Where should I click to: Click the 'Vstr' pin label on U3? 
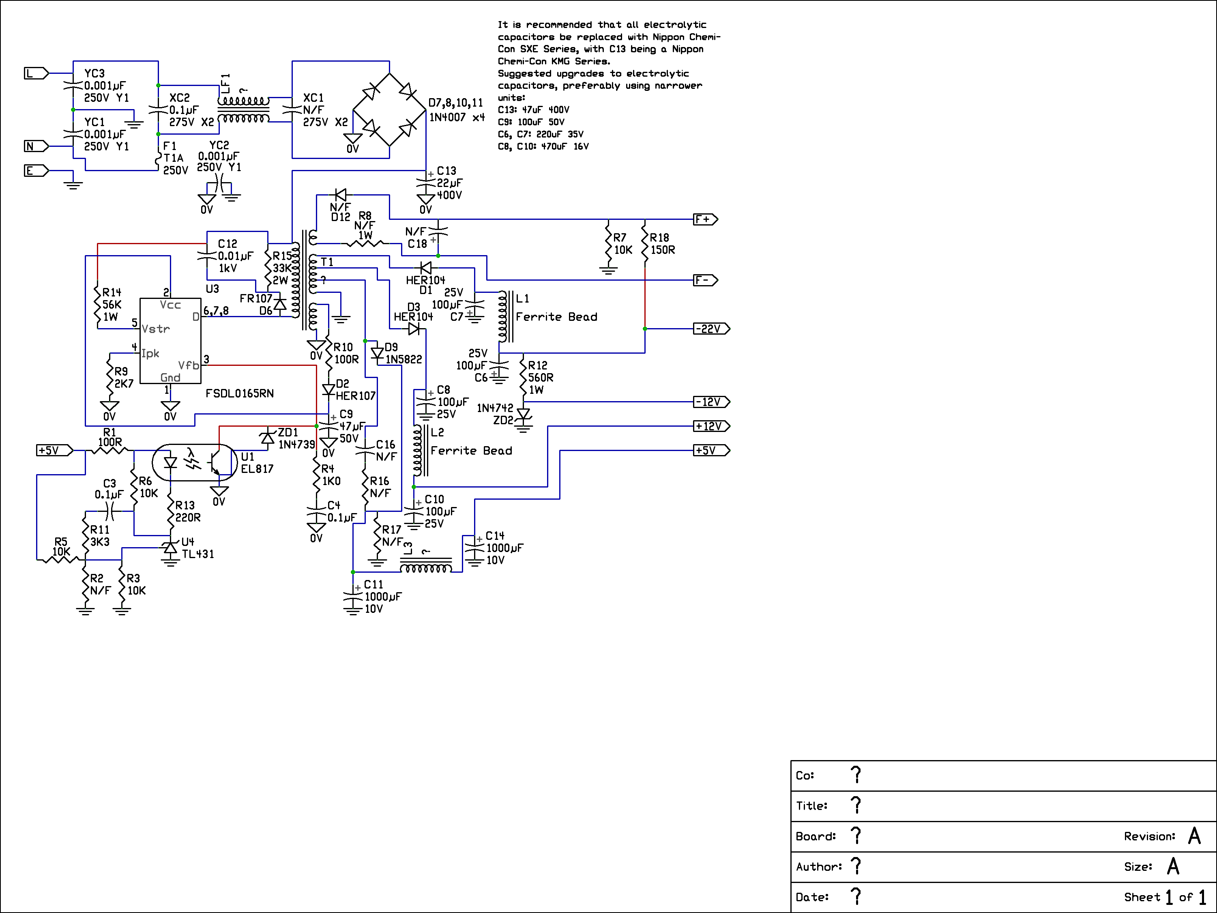pyautogui.click(x=156, y=329)
